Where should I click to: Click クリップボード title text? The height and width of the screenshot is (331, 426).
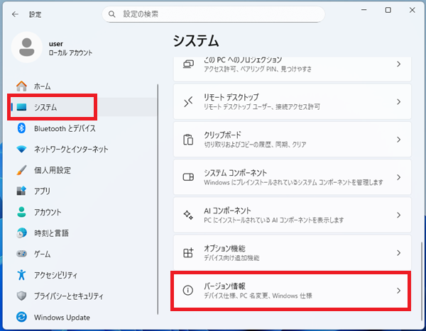click(x=222, y=135)
